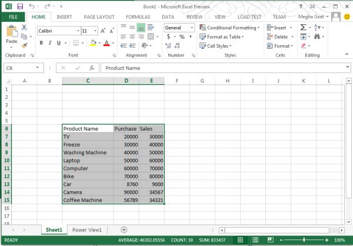Click the red font color swatch
353x246 pixels.
click(x=106, y=44)
